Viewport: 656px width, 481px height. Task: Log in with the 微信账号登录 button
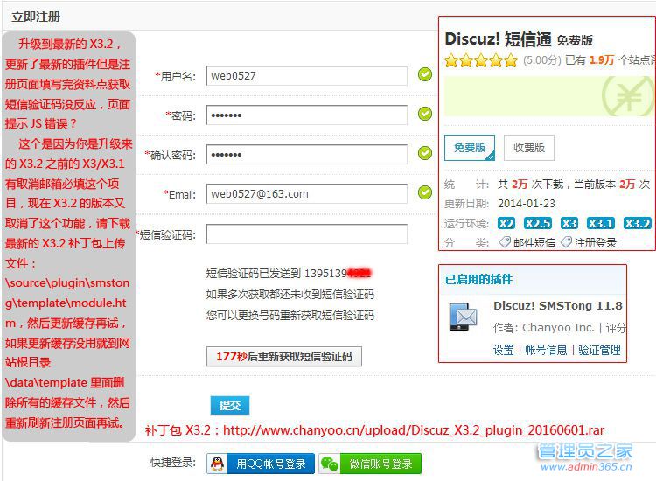(x=370, y=464)
